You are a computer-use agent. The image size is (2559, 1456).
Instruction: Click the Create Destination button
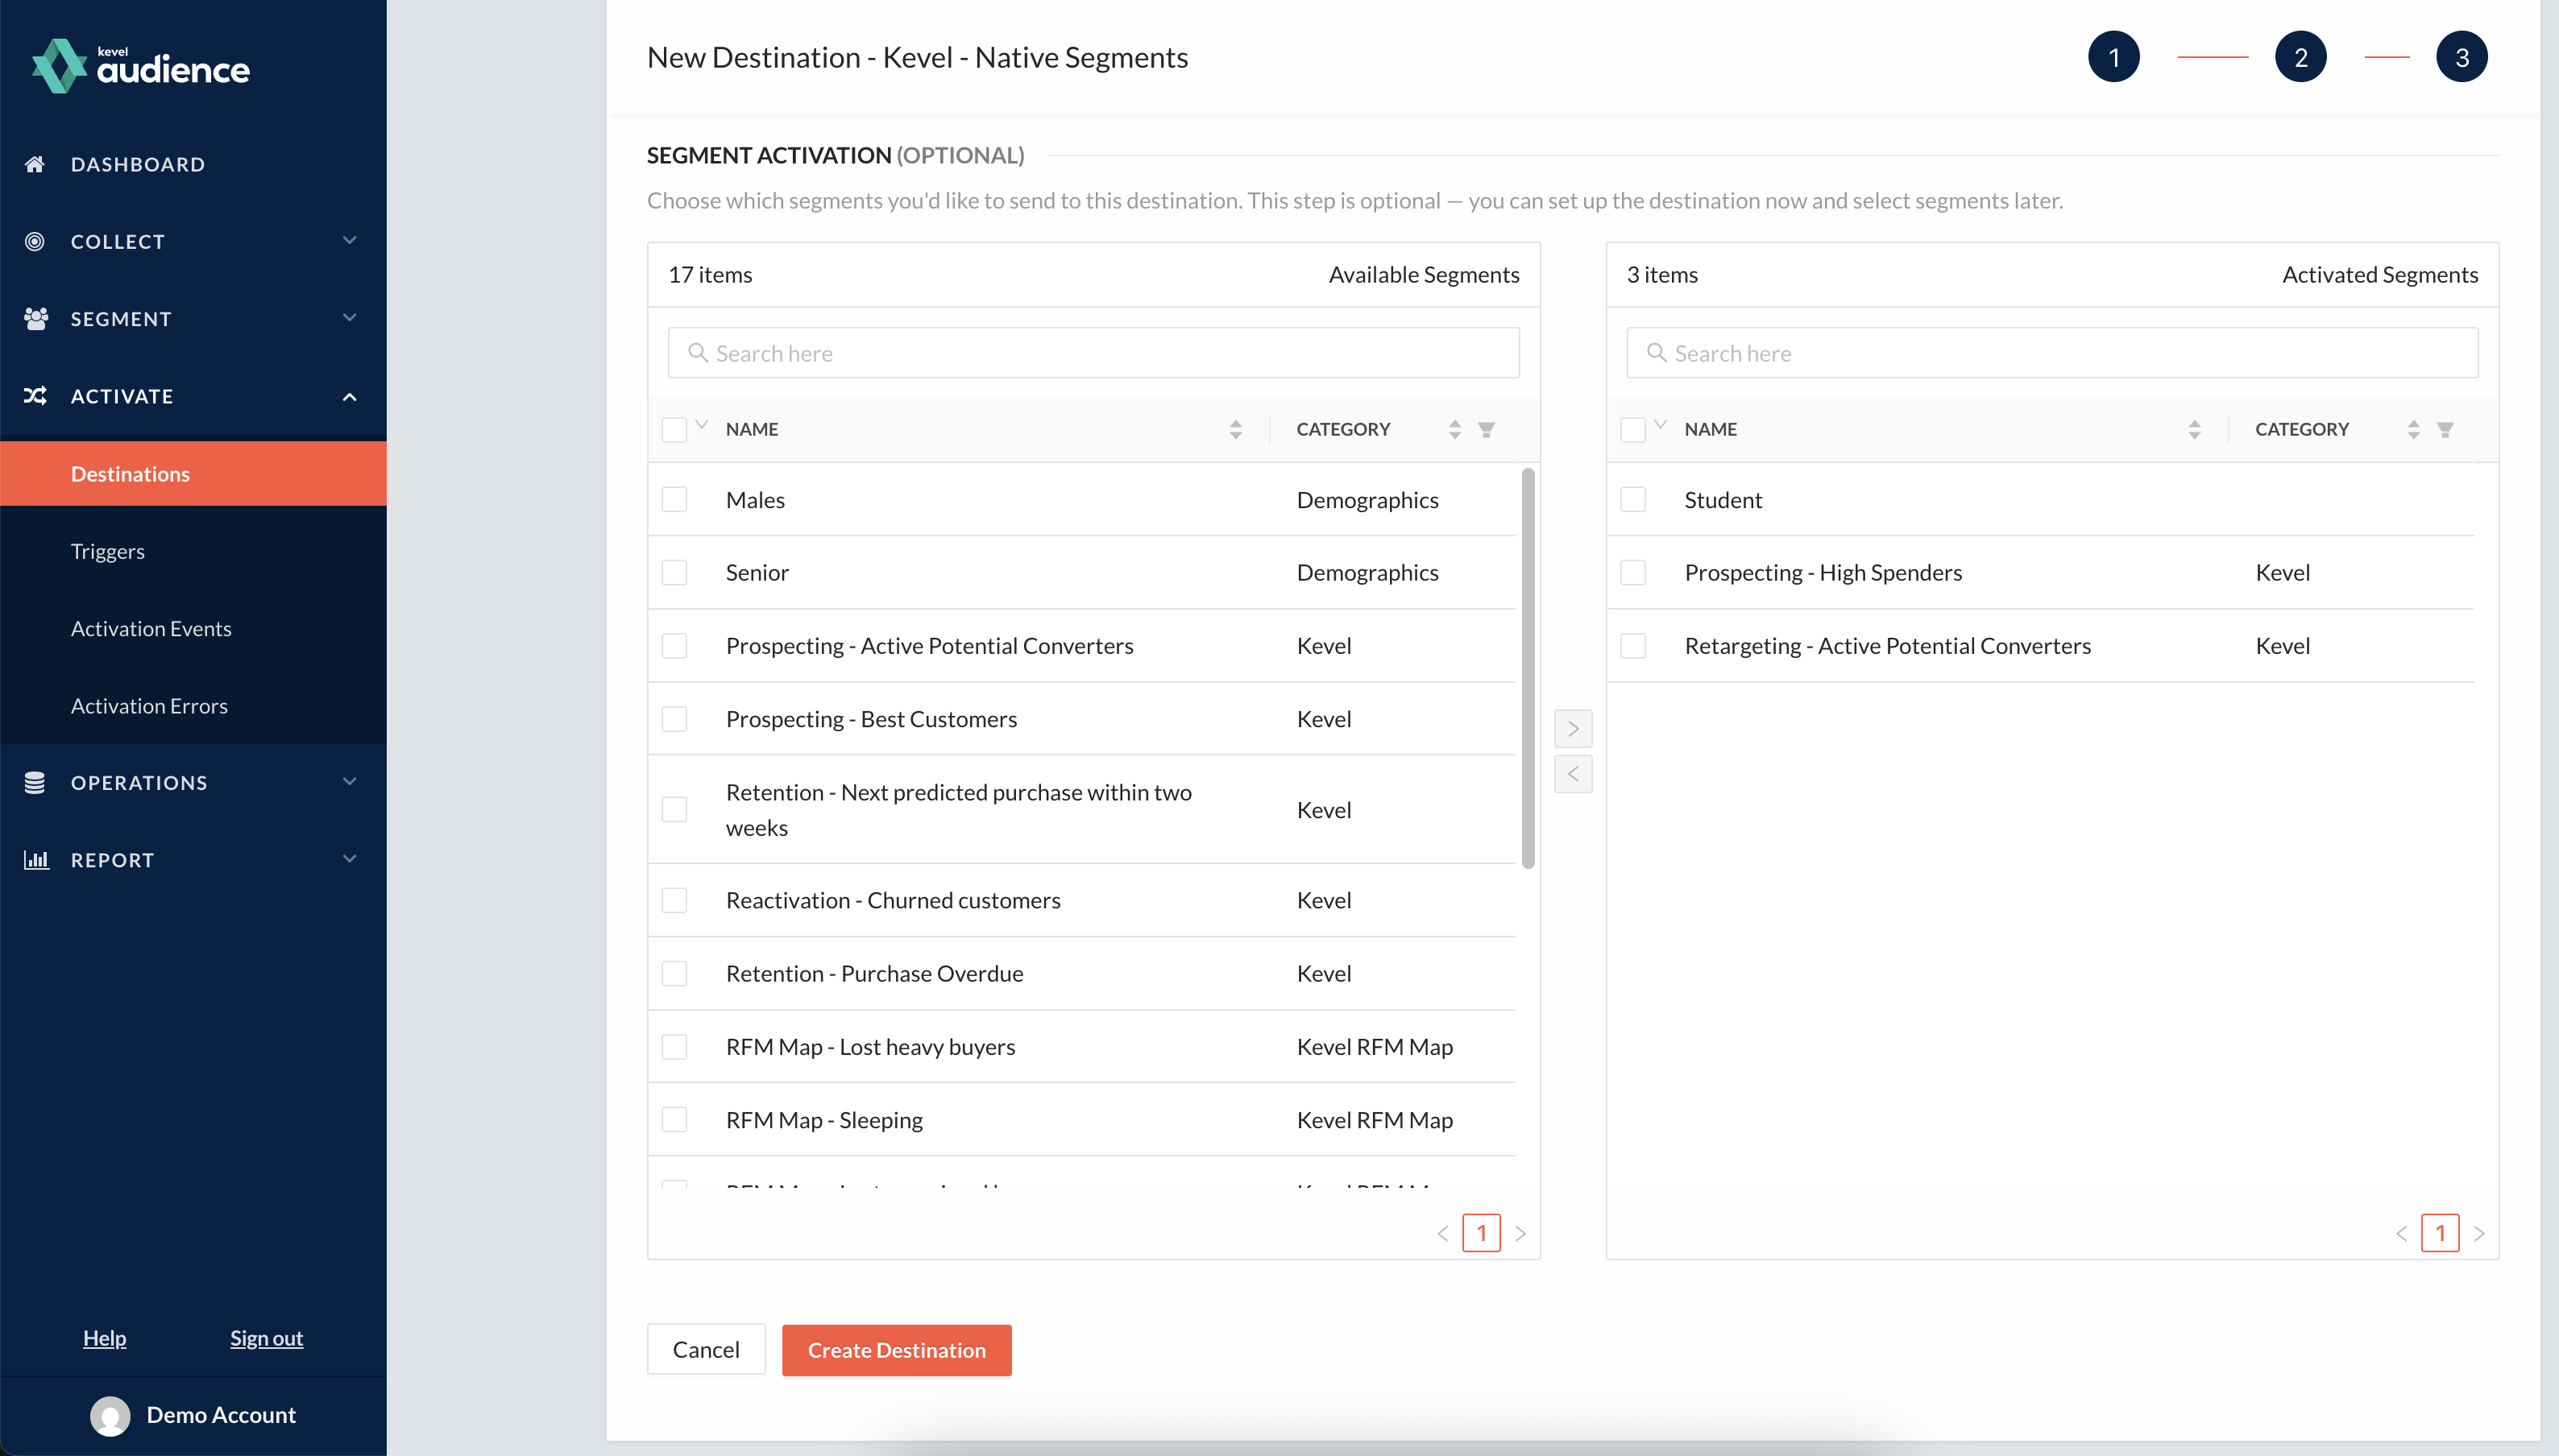pyautogui.click(x=896, y=1350)
